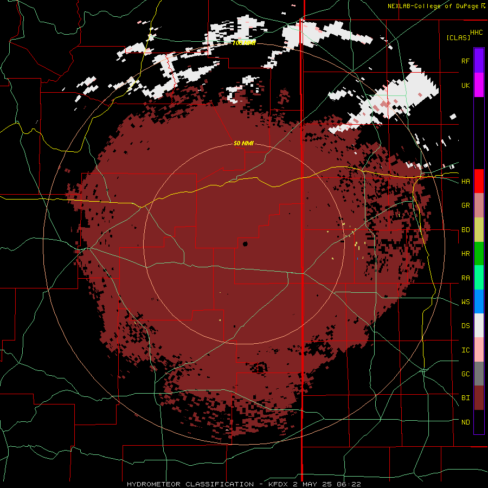The width and height of the screenshot is (488, 488).
Task: Click the HA legend label
Action: [x=465, y=182]
